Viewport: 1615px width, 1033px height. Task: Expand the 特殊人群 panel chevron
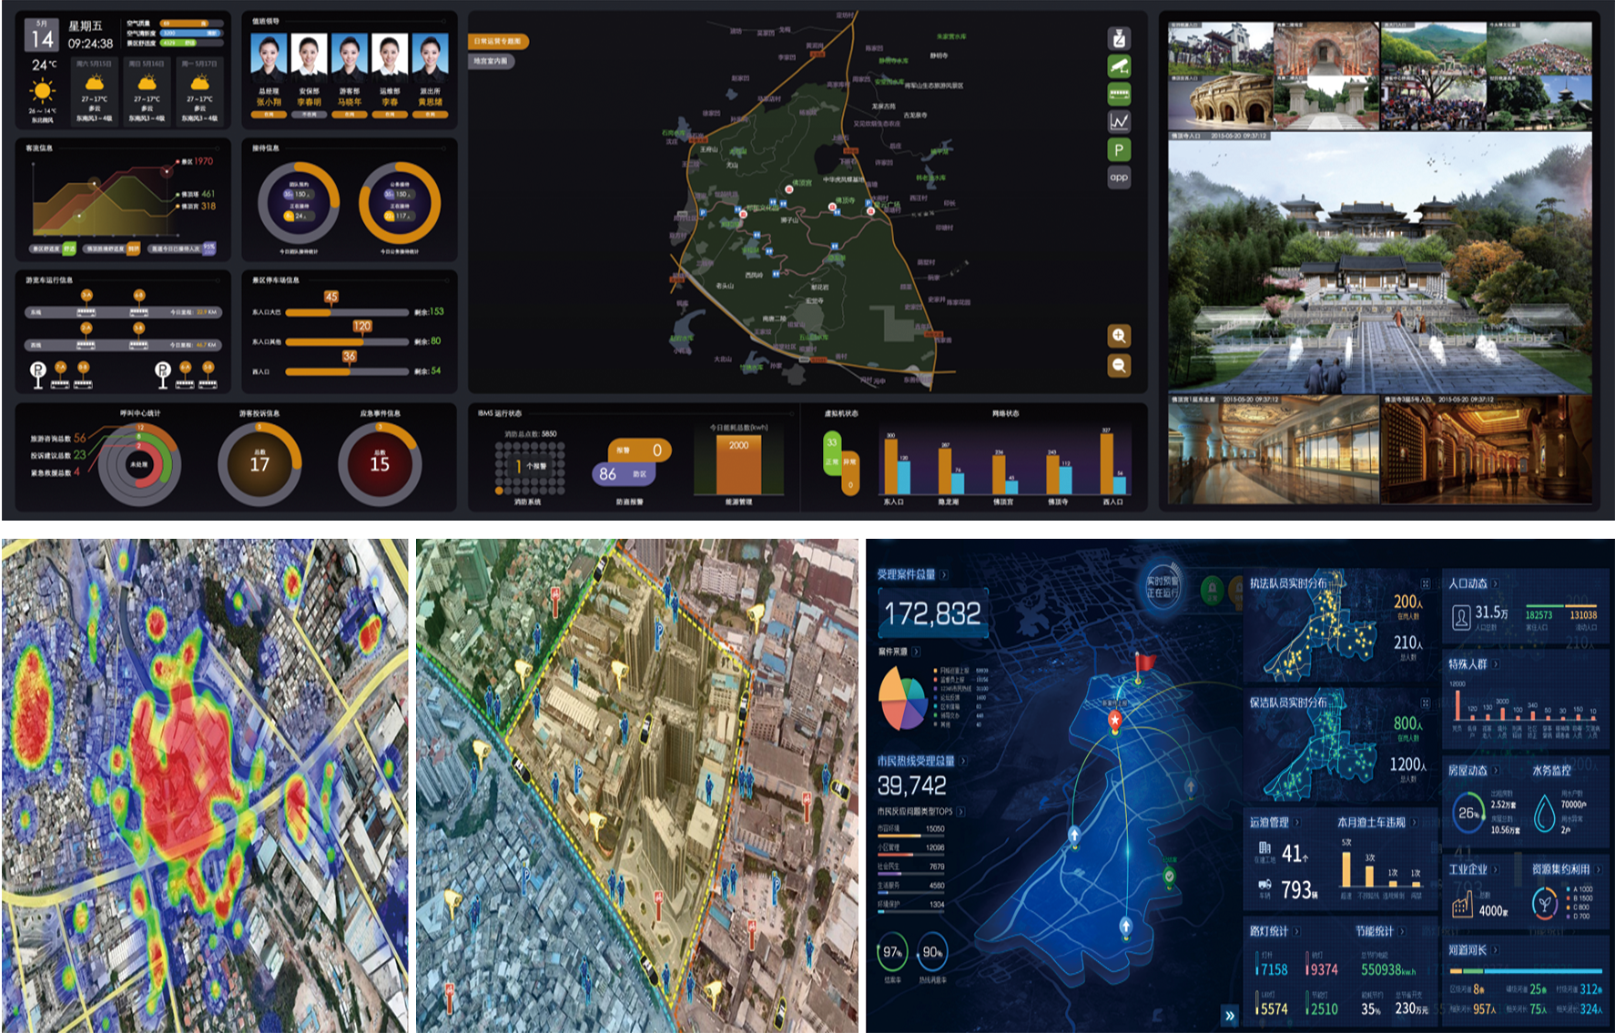(x=1495, y=663)
